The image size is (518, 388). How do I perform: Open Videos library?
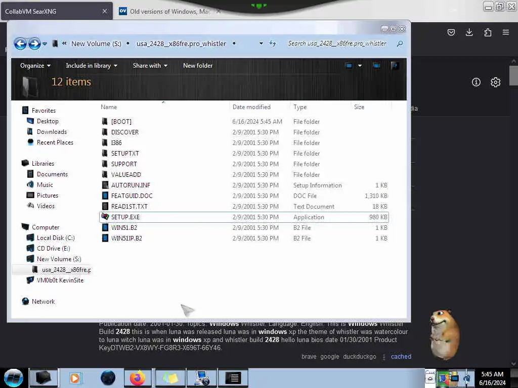46,206
